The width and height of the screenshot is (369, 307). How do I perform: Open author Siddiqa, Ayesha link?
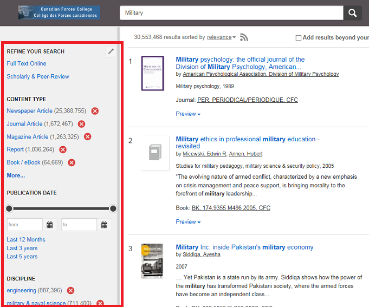(x=202, y=254)
